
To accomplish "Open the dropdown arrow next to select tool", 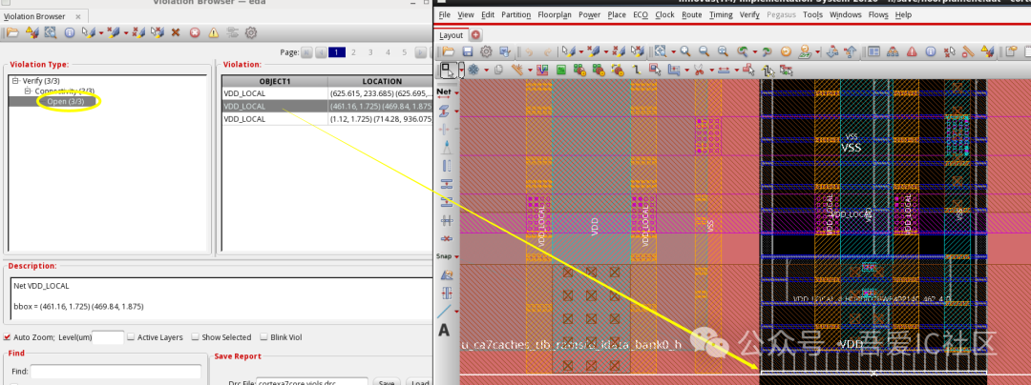I will 461,70.
